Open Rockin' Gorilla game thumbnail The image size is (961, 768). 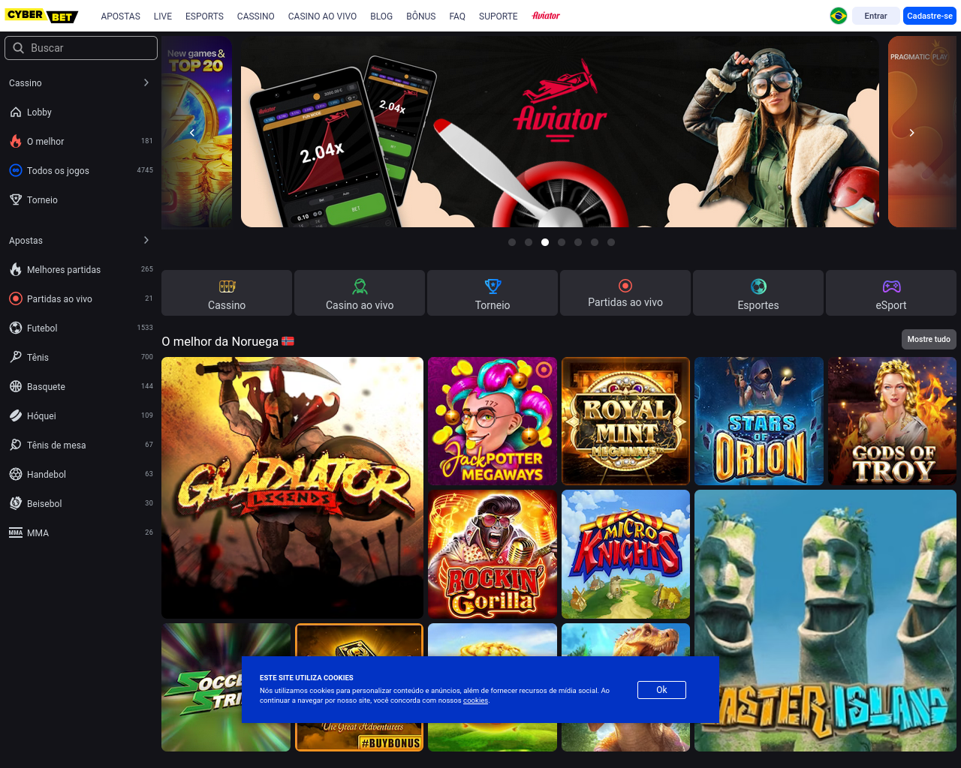pos(493,554)
